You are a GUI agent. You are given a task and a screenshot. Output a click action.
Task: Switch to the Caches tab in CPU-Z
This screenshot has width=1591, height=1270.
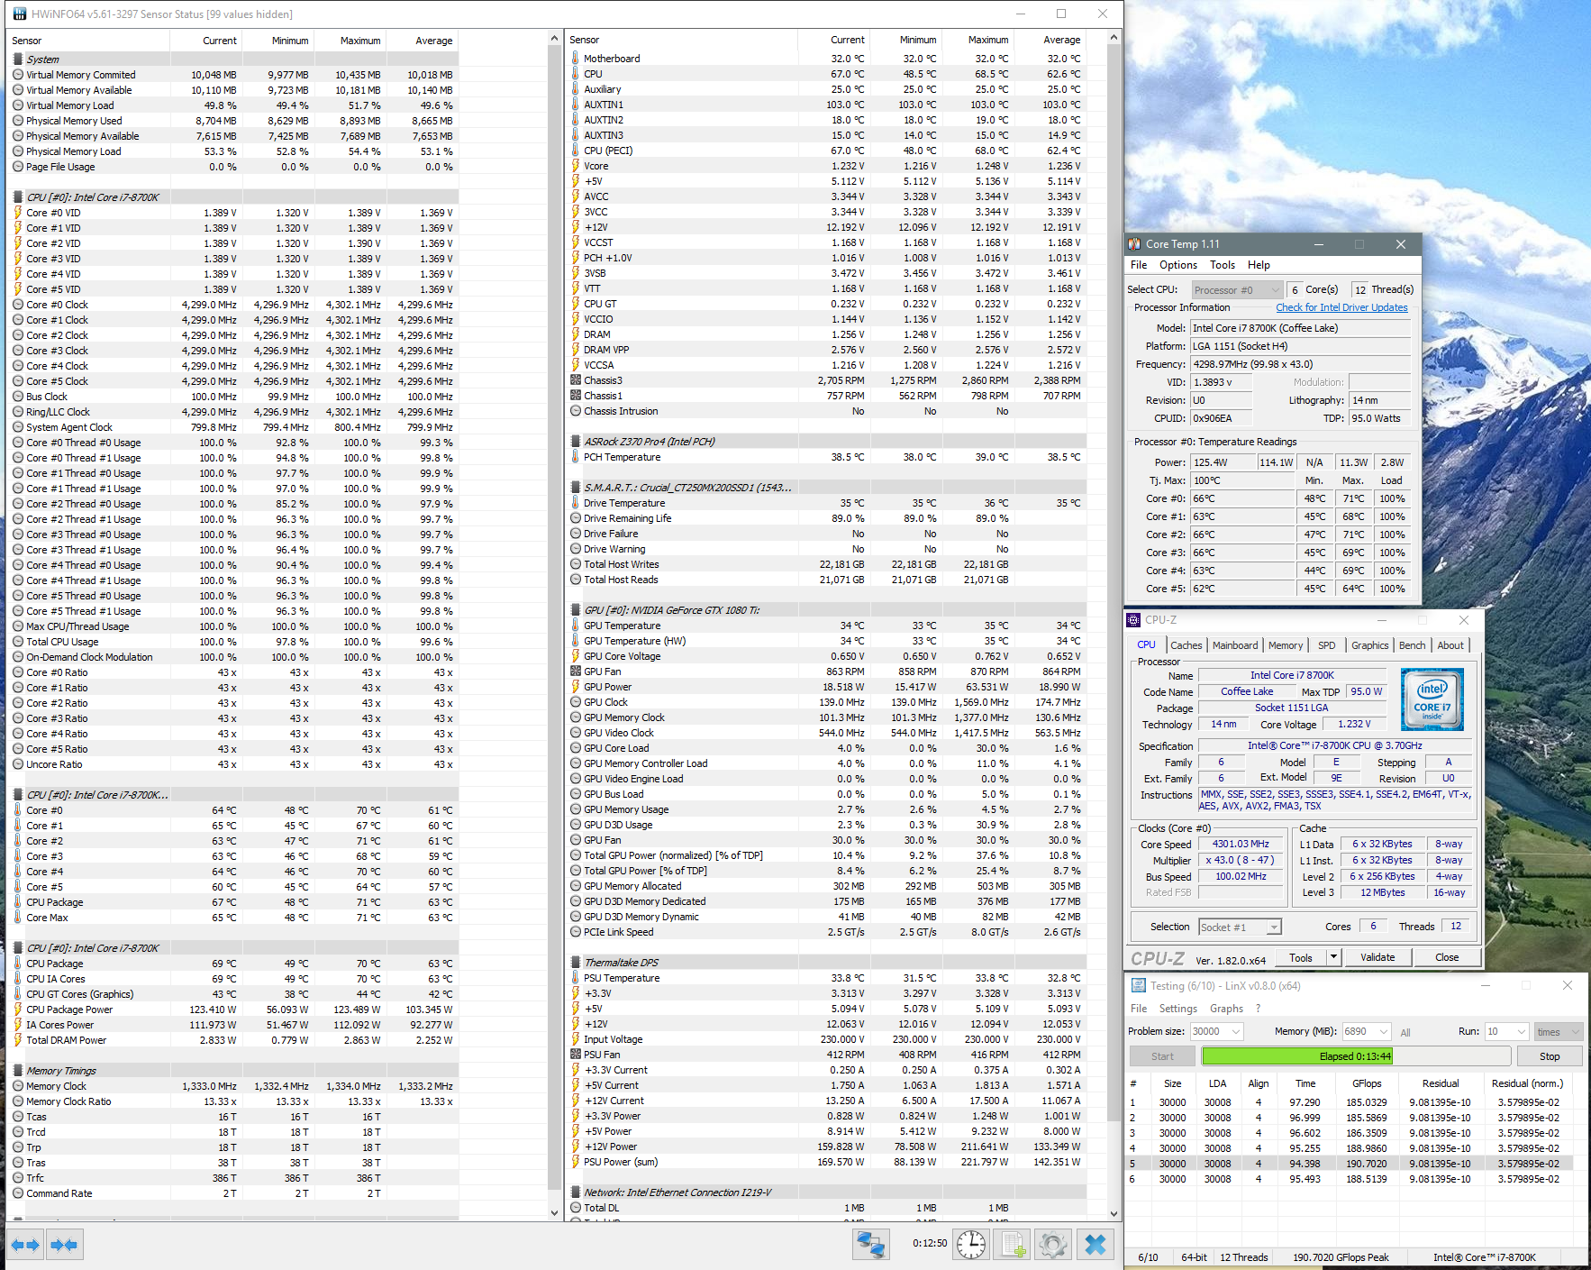click(x=1186, y=645)
